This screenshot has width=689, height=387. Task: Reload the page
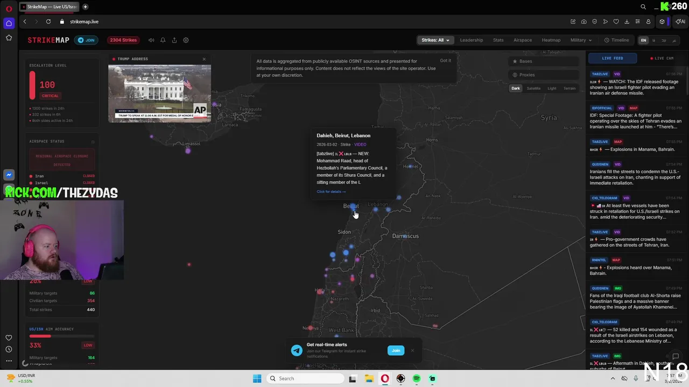pyautogui.click(x=48, y=21)
